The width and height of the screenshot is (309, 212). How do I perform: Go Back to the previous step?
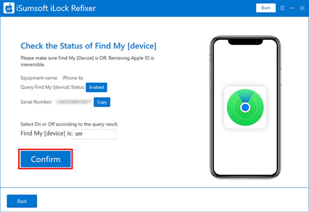(x=22, y=201)
